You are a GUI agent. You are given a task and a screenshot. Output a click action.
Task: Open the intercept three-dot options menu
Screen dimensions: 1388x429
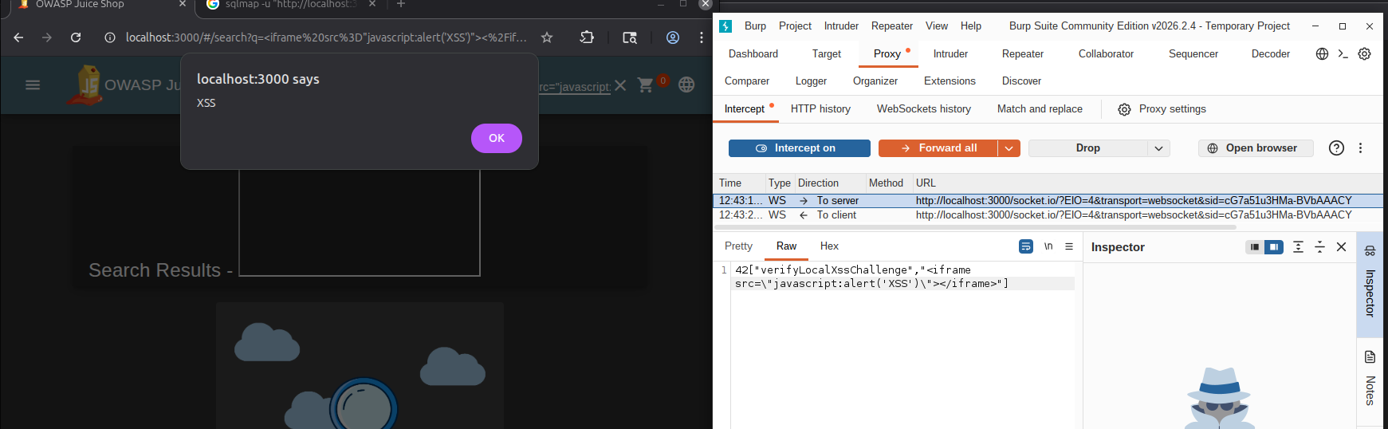(1360, 148)
